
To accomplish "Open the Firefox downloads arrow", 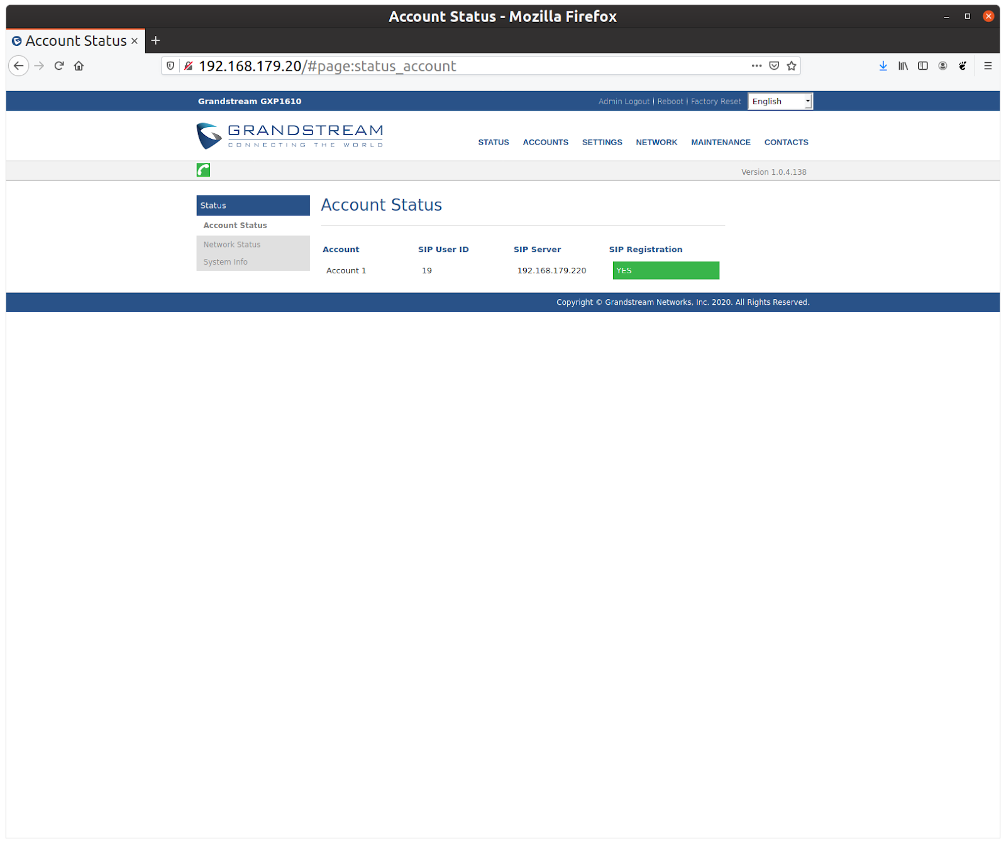I will 883,66.
